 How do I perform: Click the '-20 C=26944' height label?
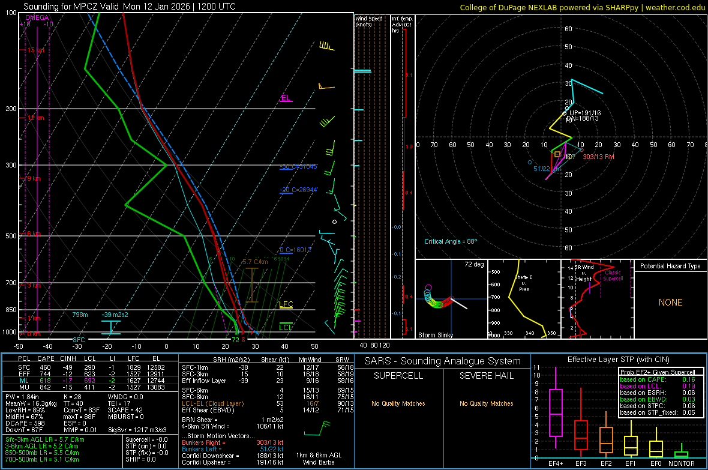click(298, 190)
